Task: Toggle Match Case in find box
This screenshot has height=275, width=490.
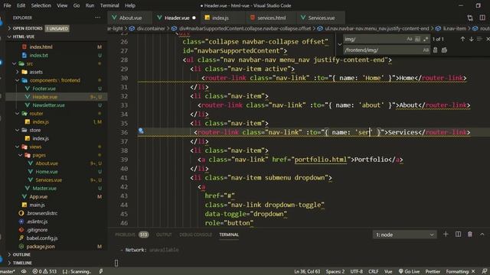Action: point(410,39)
